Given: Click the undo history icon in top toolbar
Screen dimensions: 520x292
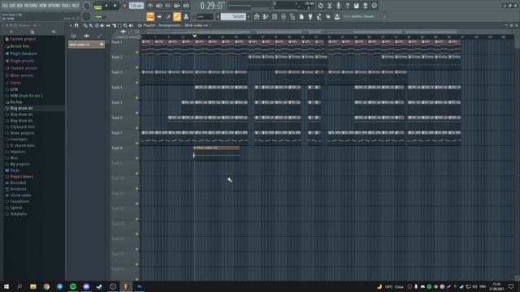Looking at the screenshot, I should pos(320,6).
